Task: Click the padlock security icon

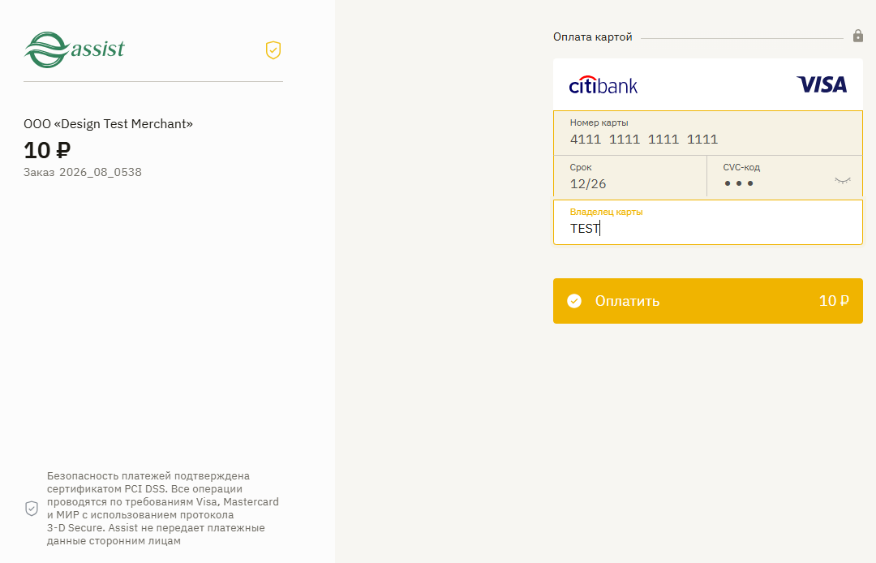Action: tap(858, 37)
